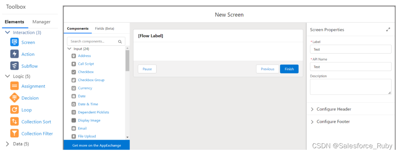The image size is (398, 153).
Task: Click the Date component icon
Action: tap(74, 96)
